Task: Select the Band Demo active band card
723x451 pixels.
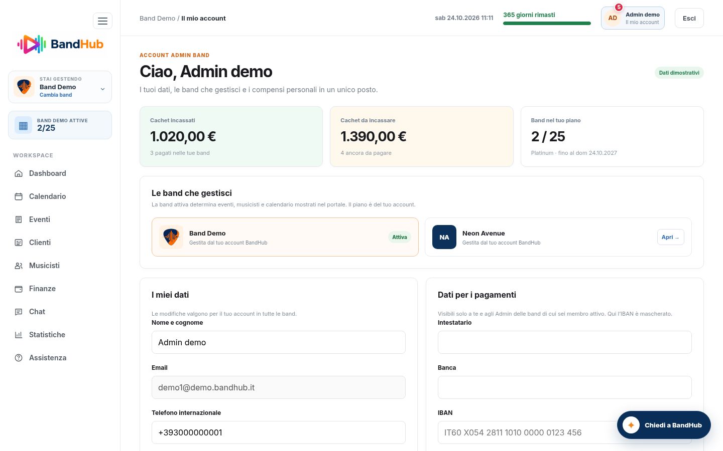Action: tap(285, 237)
